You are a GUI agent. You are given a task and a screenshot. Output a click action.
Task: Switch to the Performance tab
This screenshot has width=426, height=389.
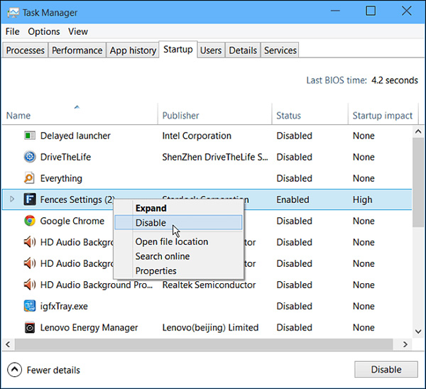coord(77,50)
